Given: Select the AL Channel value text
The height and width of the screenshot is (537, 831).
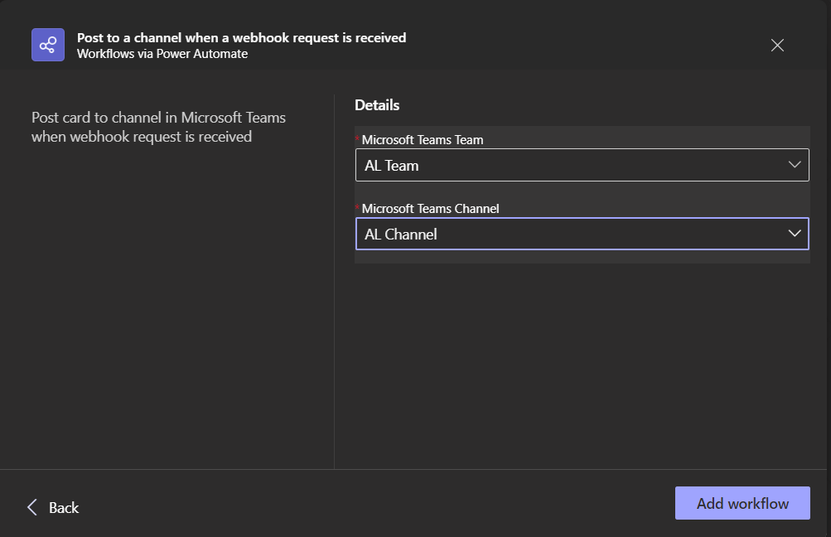Looking at the screenshot, I should point(401,235).
